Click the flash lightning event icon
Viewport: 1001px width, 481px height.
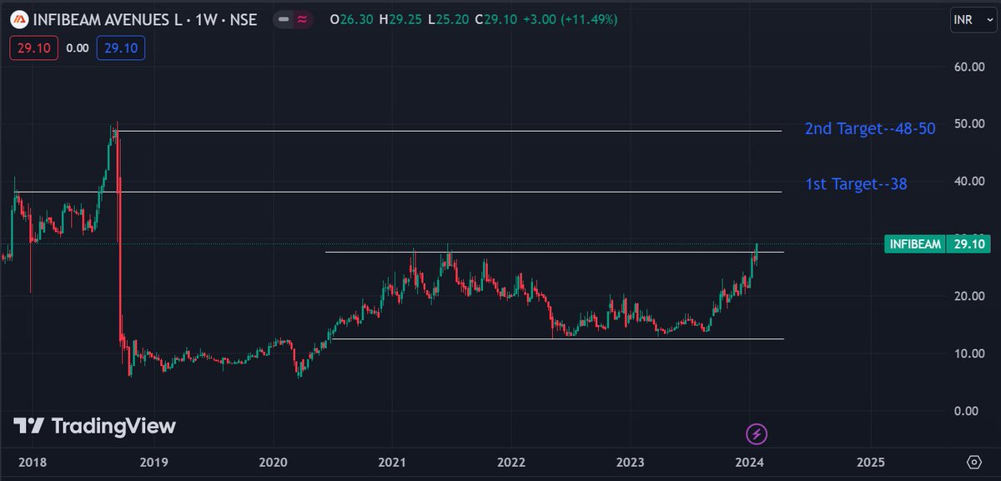coord(757,433)
